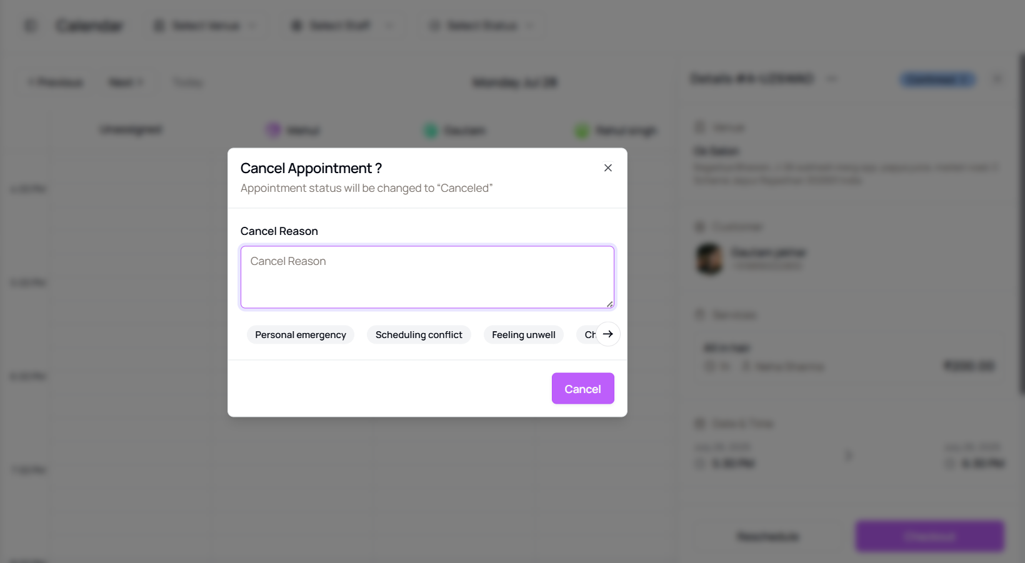Click the customer avatar photo
Viewport: 1025px width, 563px height.
pos(709,259)
